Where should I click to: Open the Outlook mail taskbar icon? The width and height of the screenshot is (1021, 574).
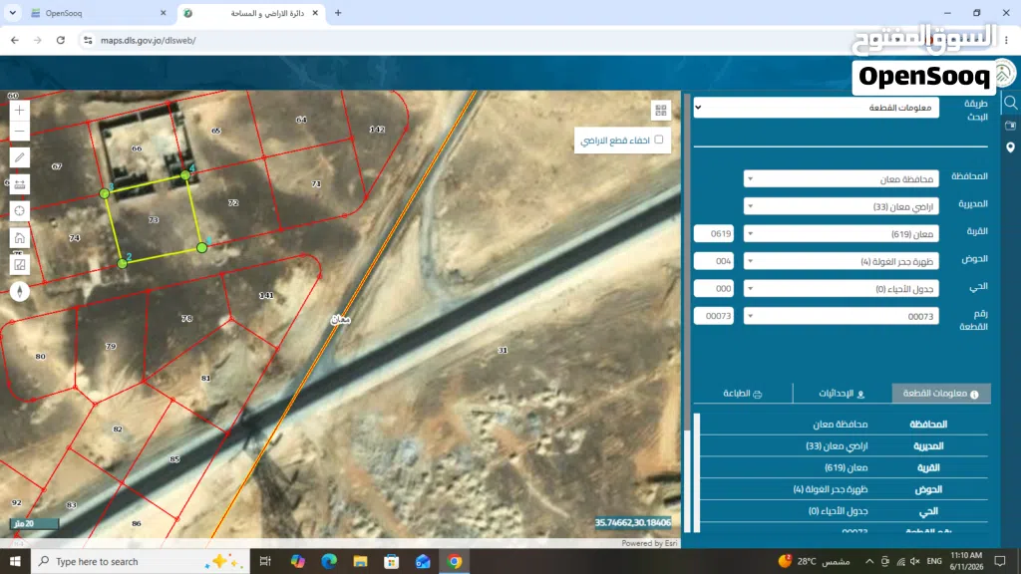coord(423,561)
